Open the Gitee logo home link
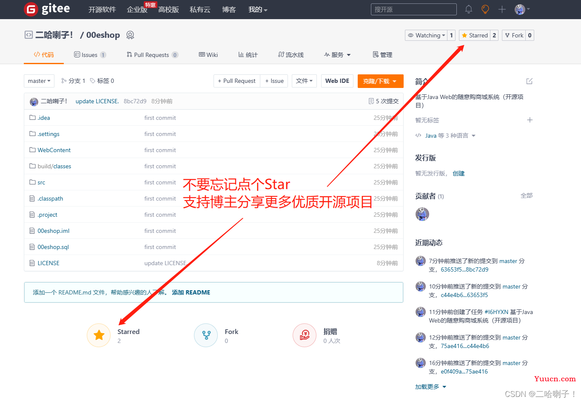This screenshot has height=402, width=581. (47, 9)
